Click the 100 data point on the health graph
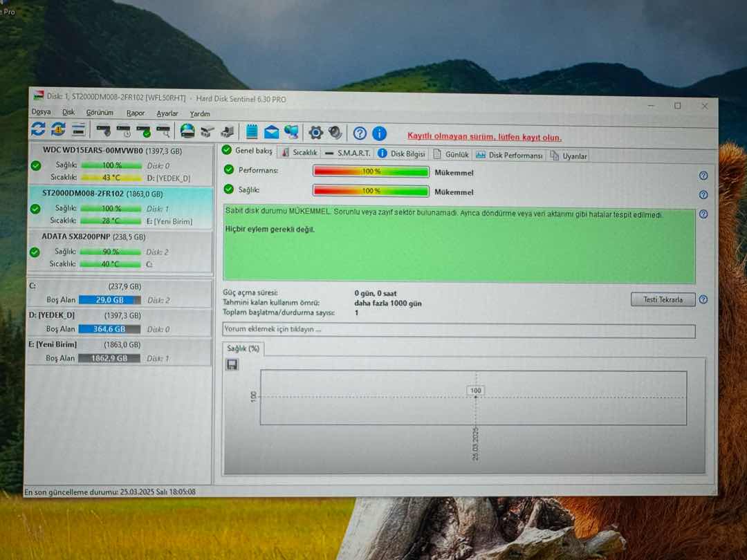747x560 pixels. point(475,391)
